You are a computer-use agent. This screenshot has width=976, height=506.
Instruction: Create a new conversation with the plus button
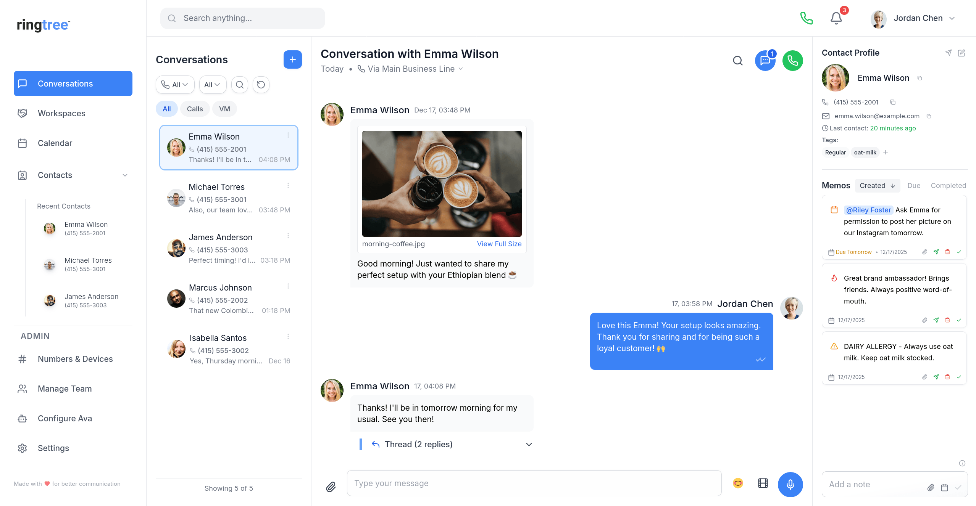[x=292, y=59]
